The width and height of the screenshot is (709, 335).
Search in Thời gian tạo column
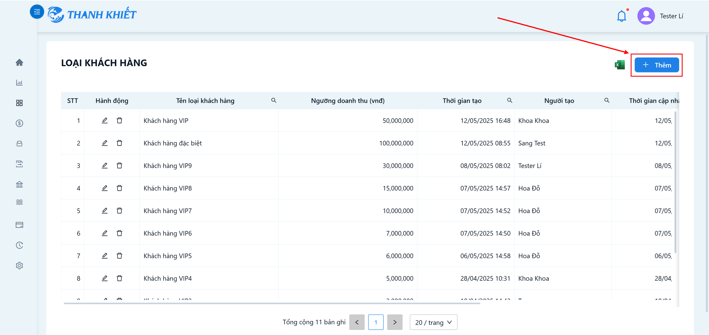[x=510, y=100]
